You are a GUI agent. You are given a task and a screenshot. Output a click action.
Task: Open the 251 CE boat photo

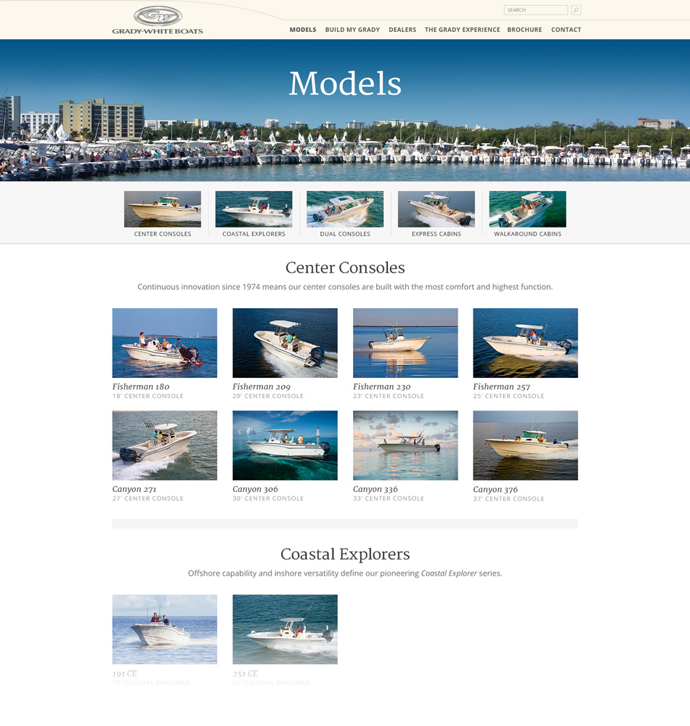click(x=285, y=629)
